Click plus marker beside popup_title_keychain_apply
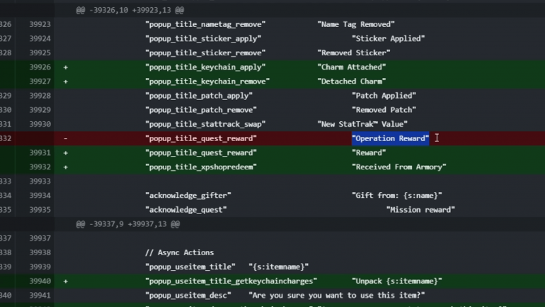 click(x=66, y=67)
